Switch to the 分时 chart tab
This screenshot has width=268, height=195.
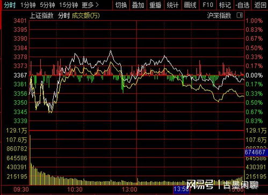[10, 5]
